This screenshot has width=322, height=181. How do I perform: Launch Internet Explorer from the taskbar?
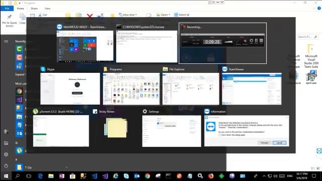coord(116,176)
